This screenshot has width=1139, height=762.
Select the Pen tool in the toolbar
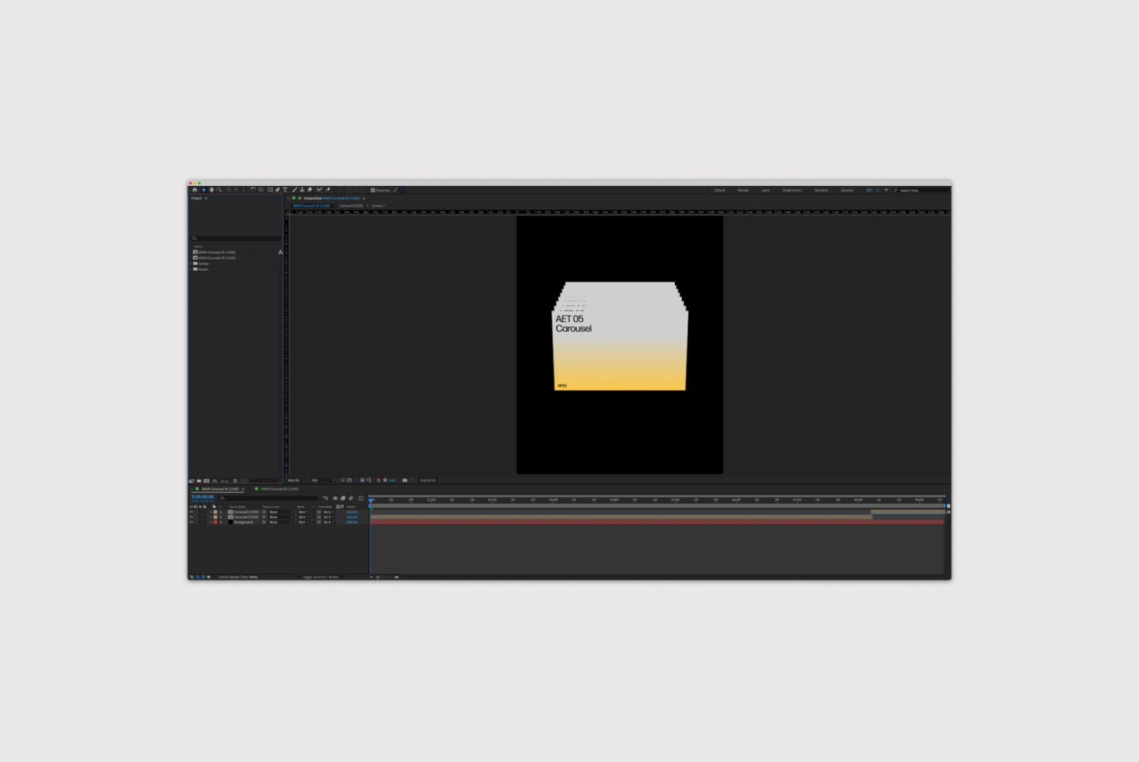tap(278, 190)
